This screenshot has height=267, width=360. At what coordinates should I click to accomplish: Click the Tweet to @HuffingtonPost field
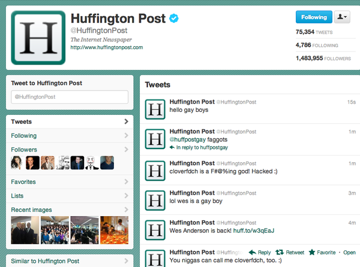coord(70,97)
